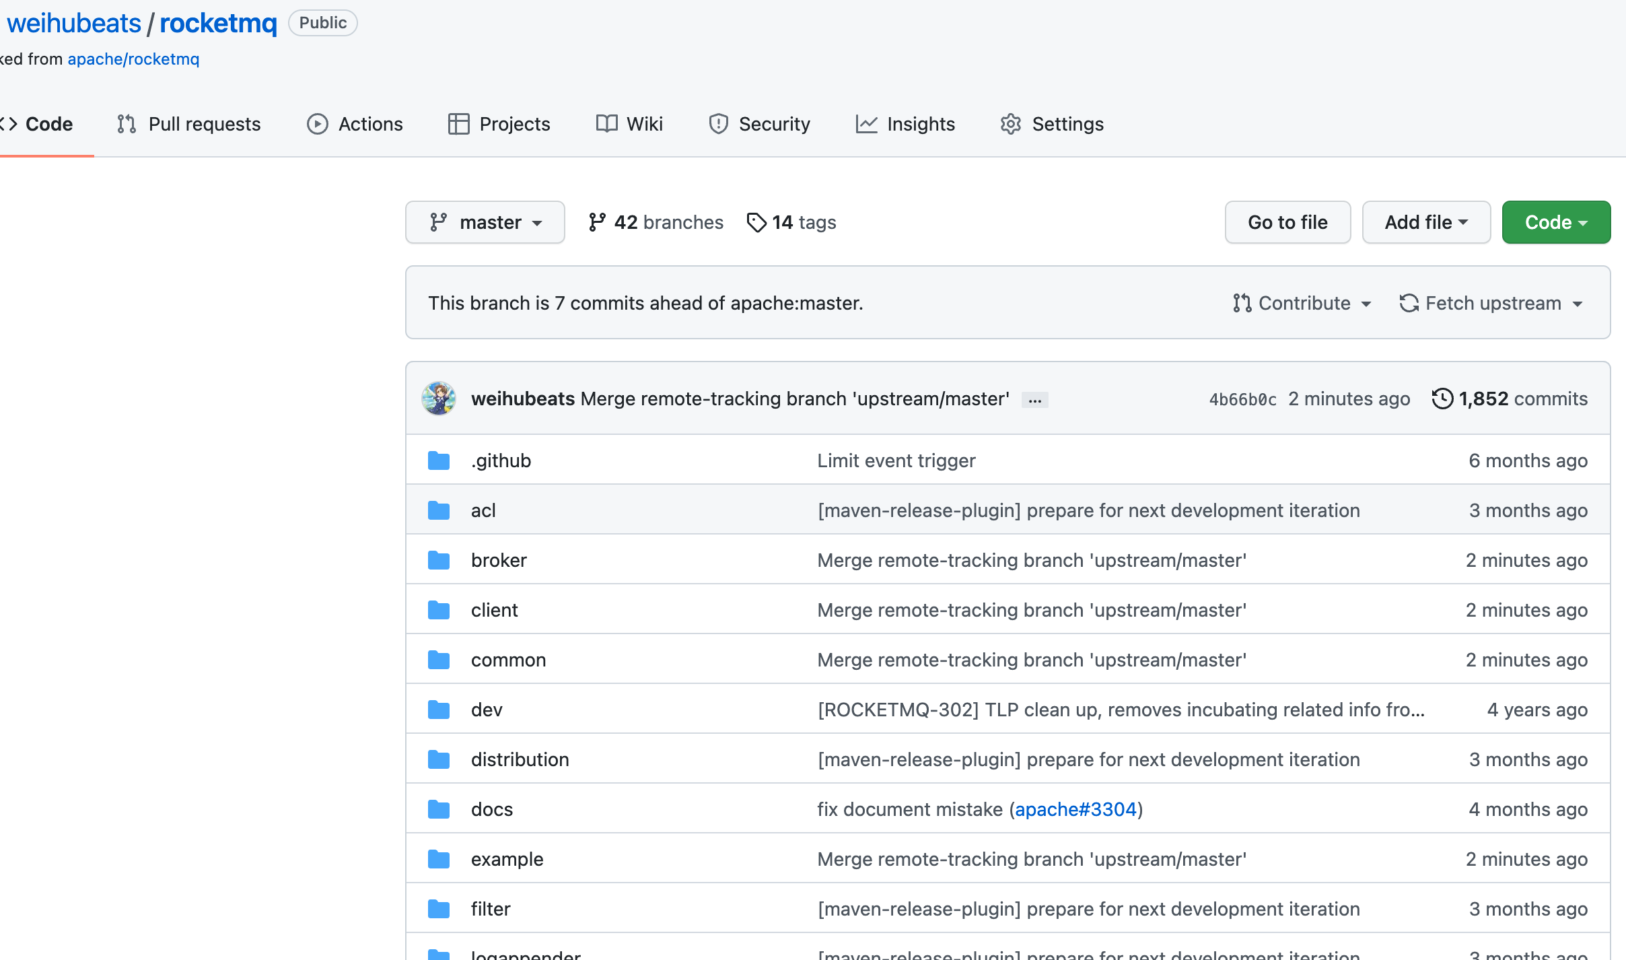Open the example folder
Image resolution: width=1626 pixels, height=960 pixels.
point(507,859)
